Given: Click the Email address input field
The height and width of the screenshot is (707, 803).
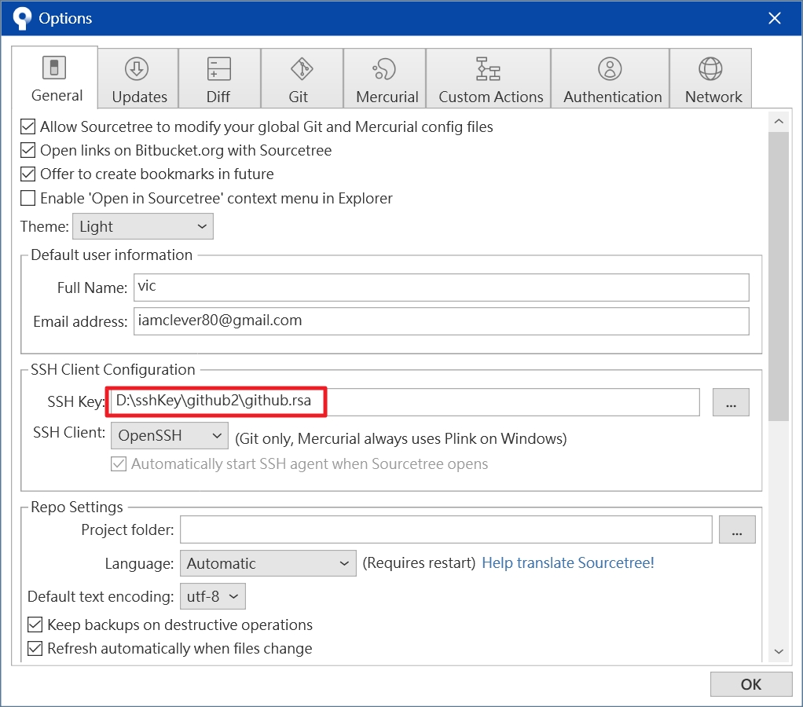Looking at the screenshot, I should (x=441, y=321).
